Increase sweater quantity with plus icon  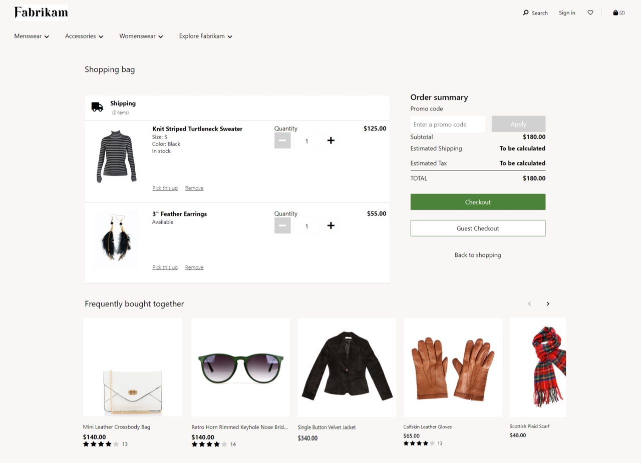(331, 140)
